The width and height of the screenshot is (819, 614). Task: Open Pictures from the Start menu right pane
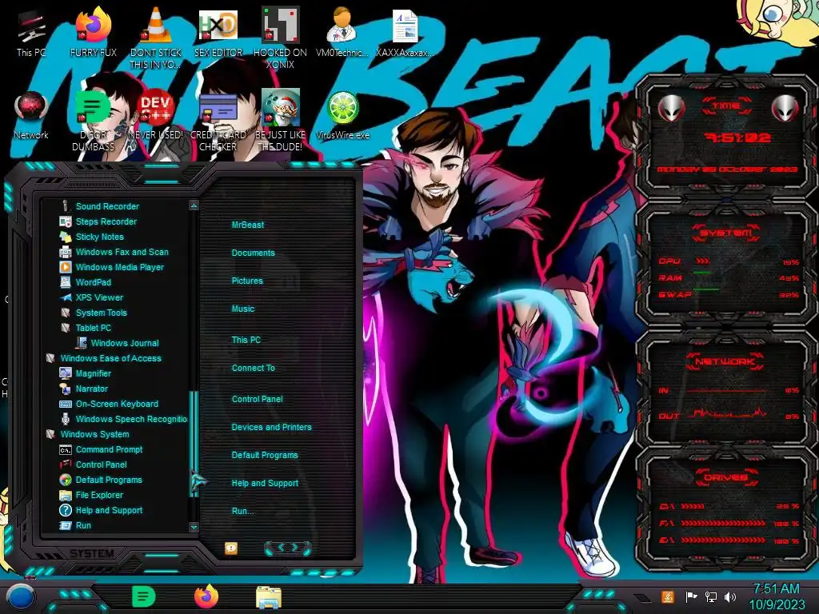click(247, 281)
